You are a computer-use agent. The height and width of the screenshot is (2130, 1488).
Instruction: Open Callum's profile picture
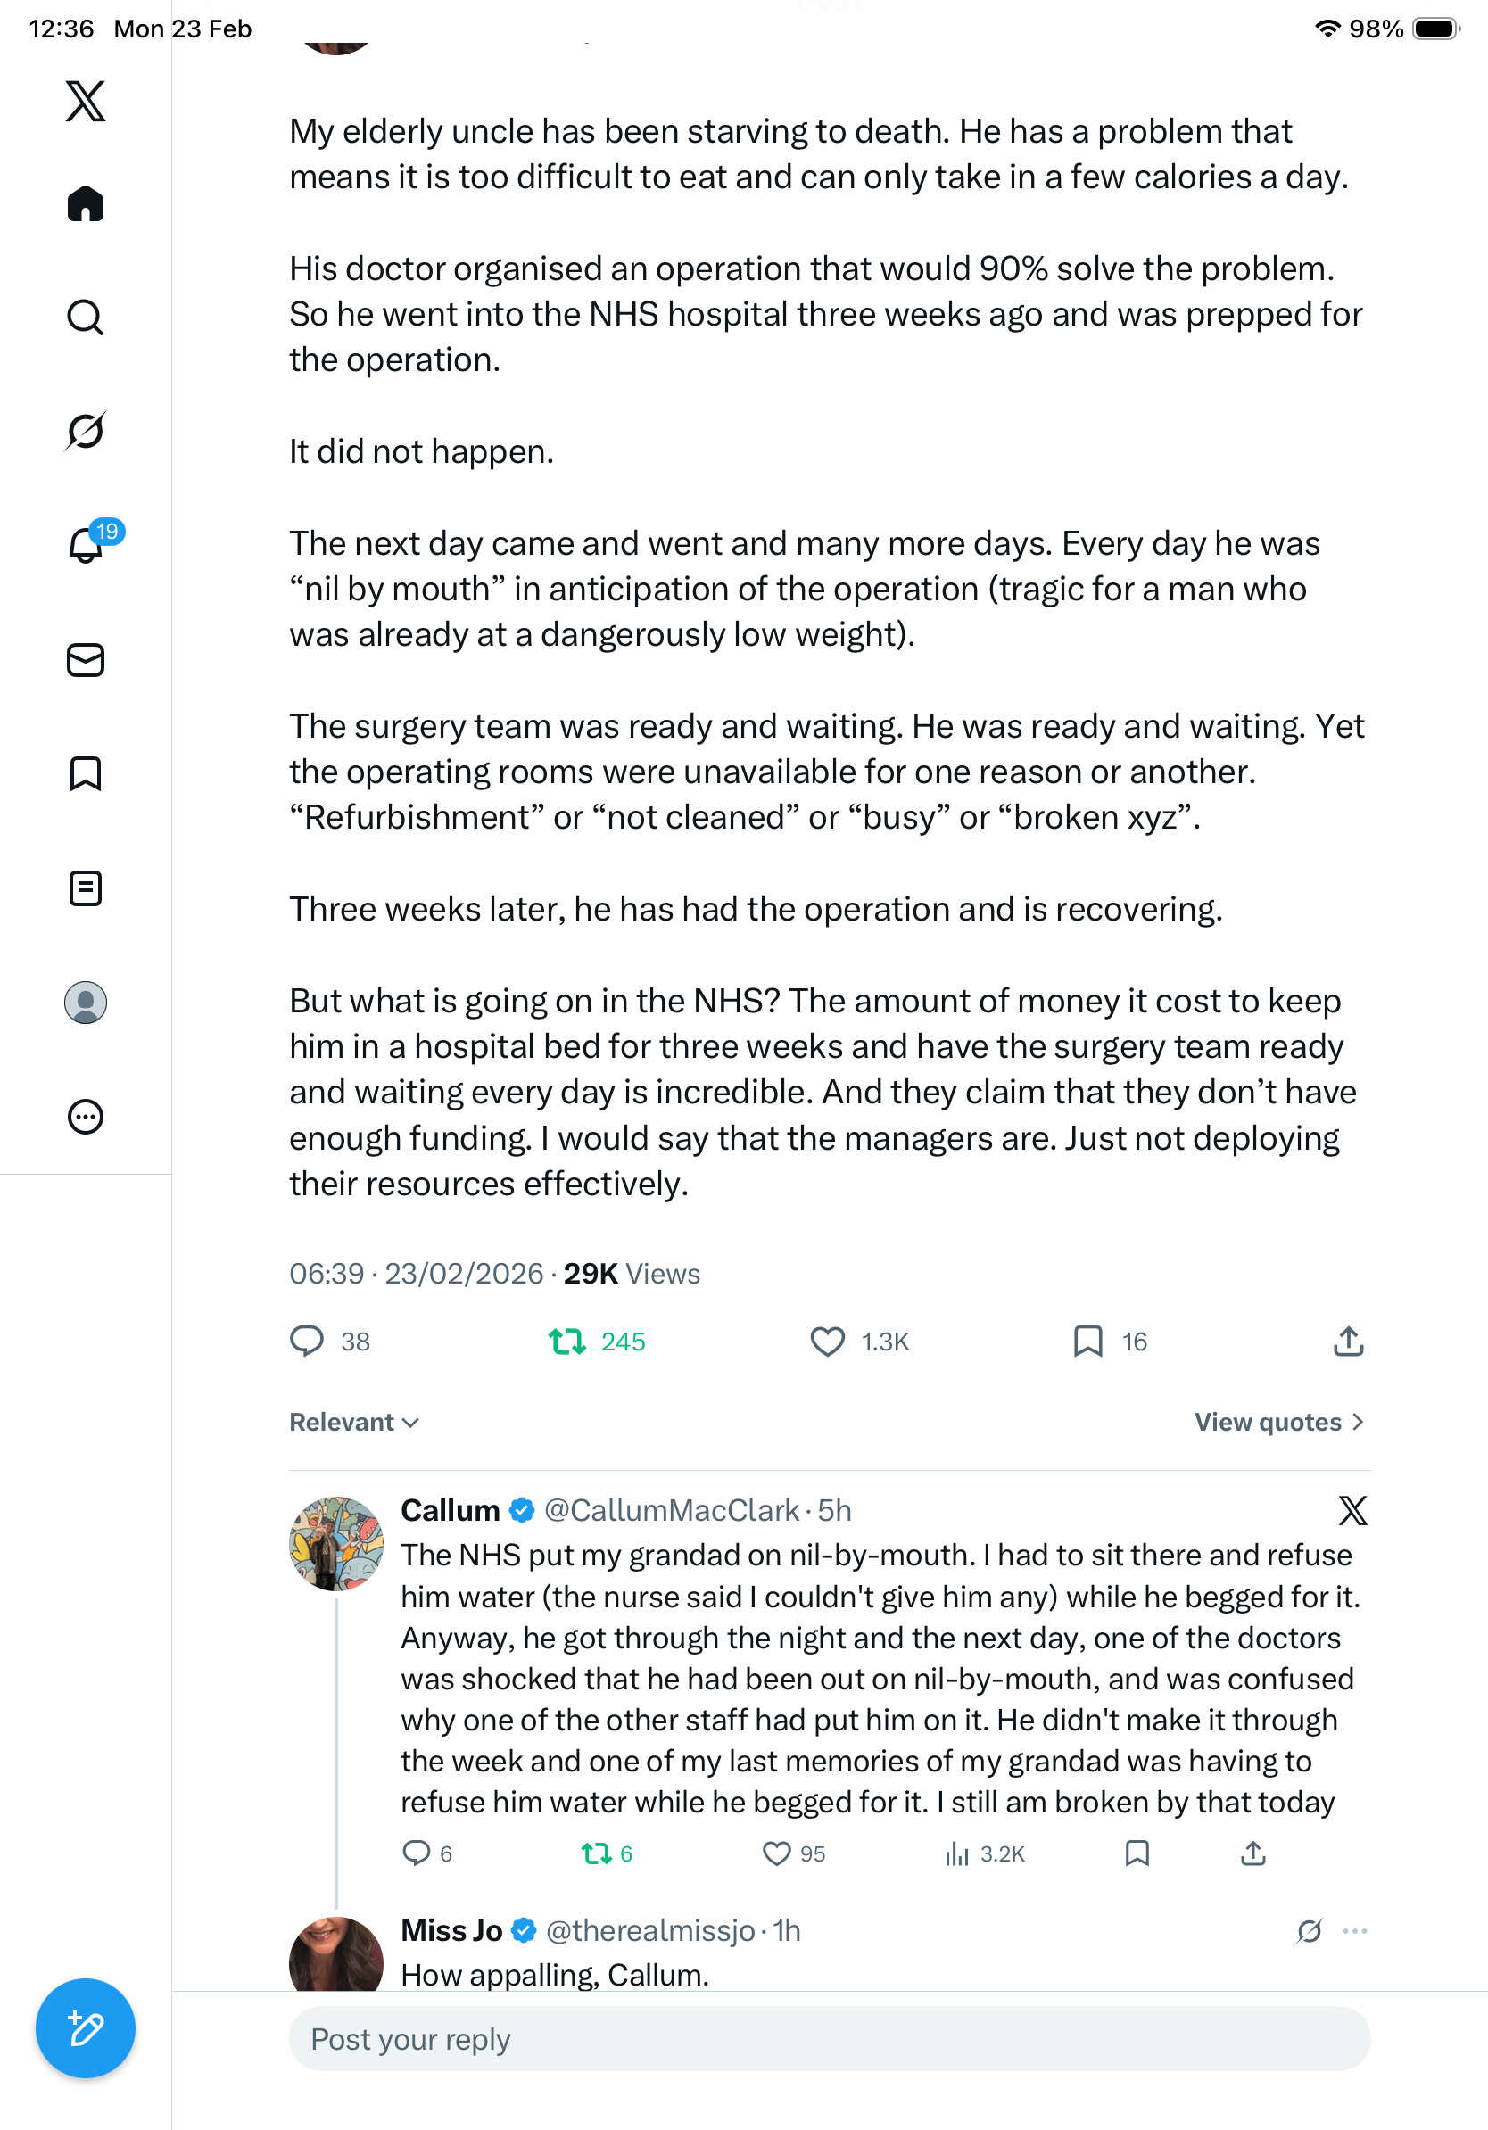[x=335, y=1543]
